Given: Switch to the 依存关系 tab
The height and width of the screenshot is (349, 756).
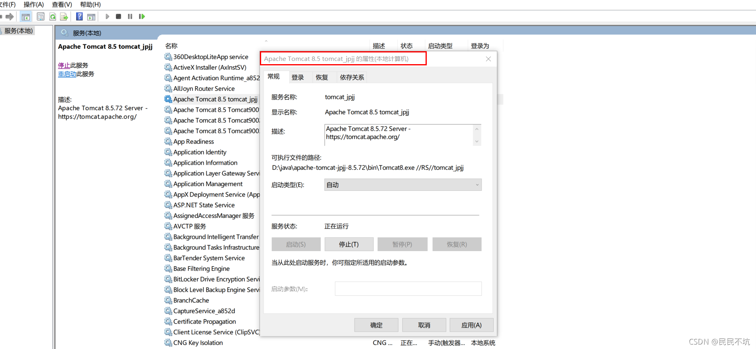Looking at the screenshot, I should tap(352, 77).
